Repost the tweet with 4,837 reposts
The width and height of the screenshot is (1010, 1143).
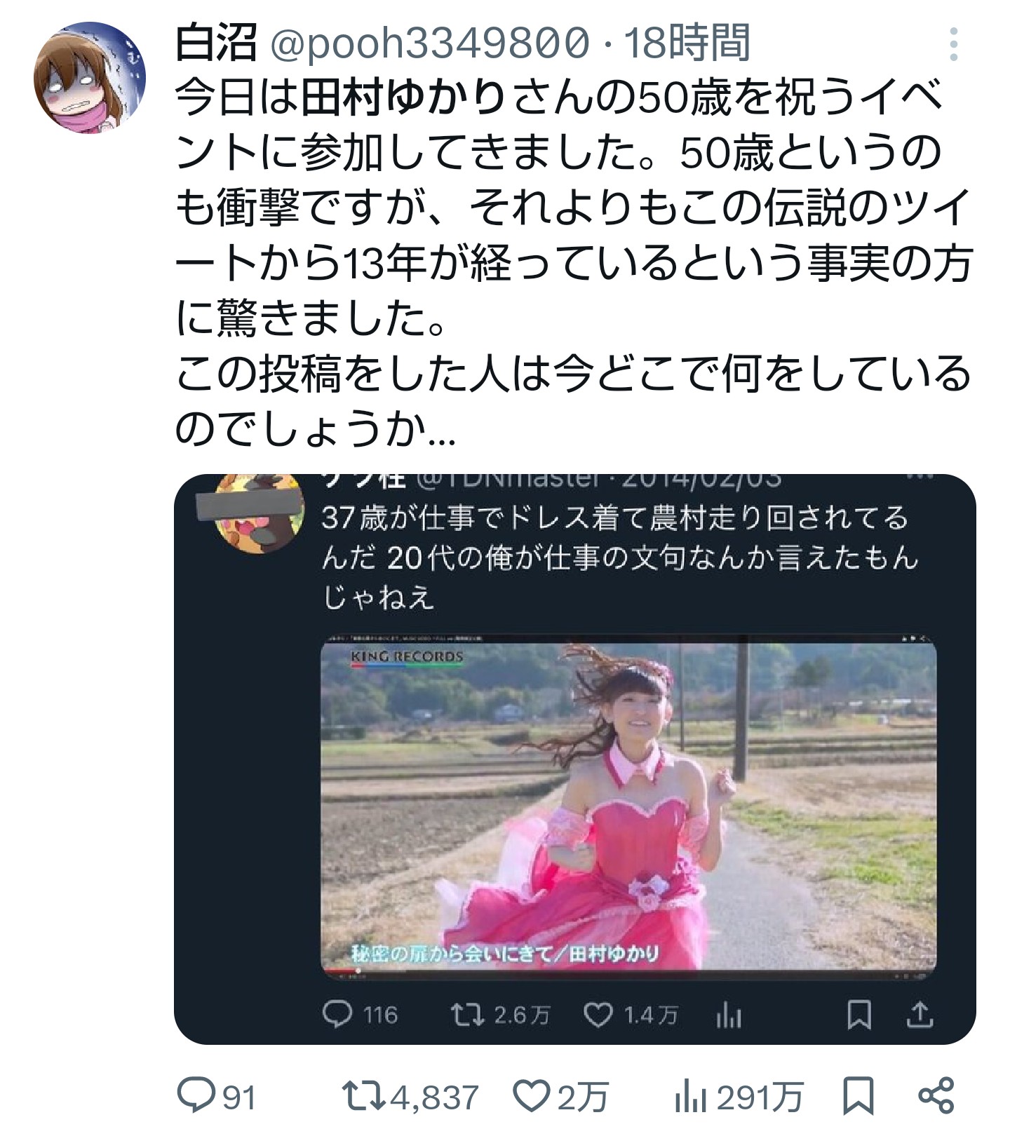tap(410, 1096)
